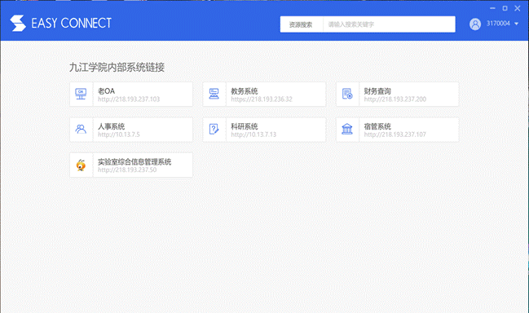Screen dimensions: 529x313
Task: Open the 3170004 username menu
Action: click(x=498, y=24)
